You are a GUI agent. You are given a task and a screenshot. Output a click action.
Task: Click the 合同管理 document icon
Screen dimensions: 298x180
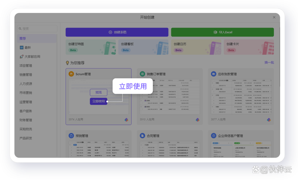point(142,135)
